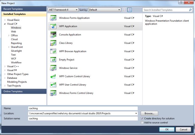195x135 pixels.
Task: Click the Cancel button
Action: tap(183, 129)
